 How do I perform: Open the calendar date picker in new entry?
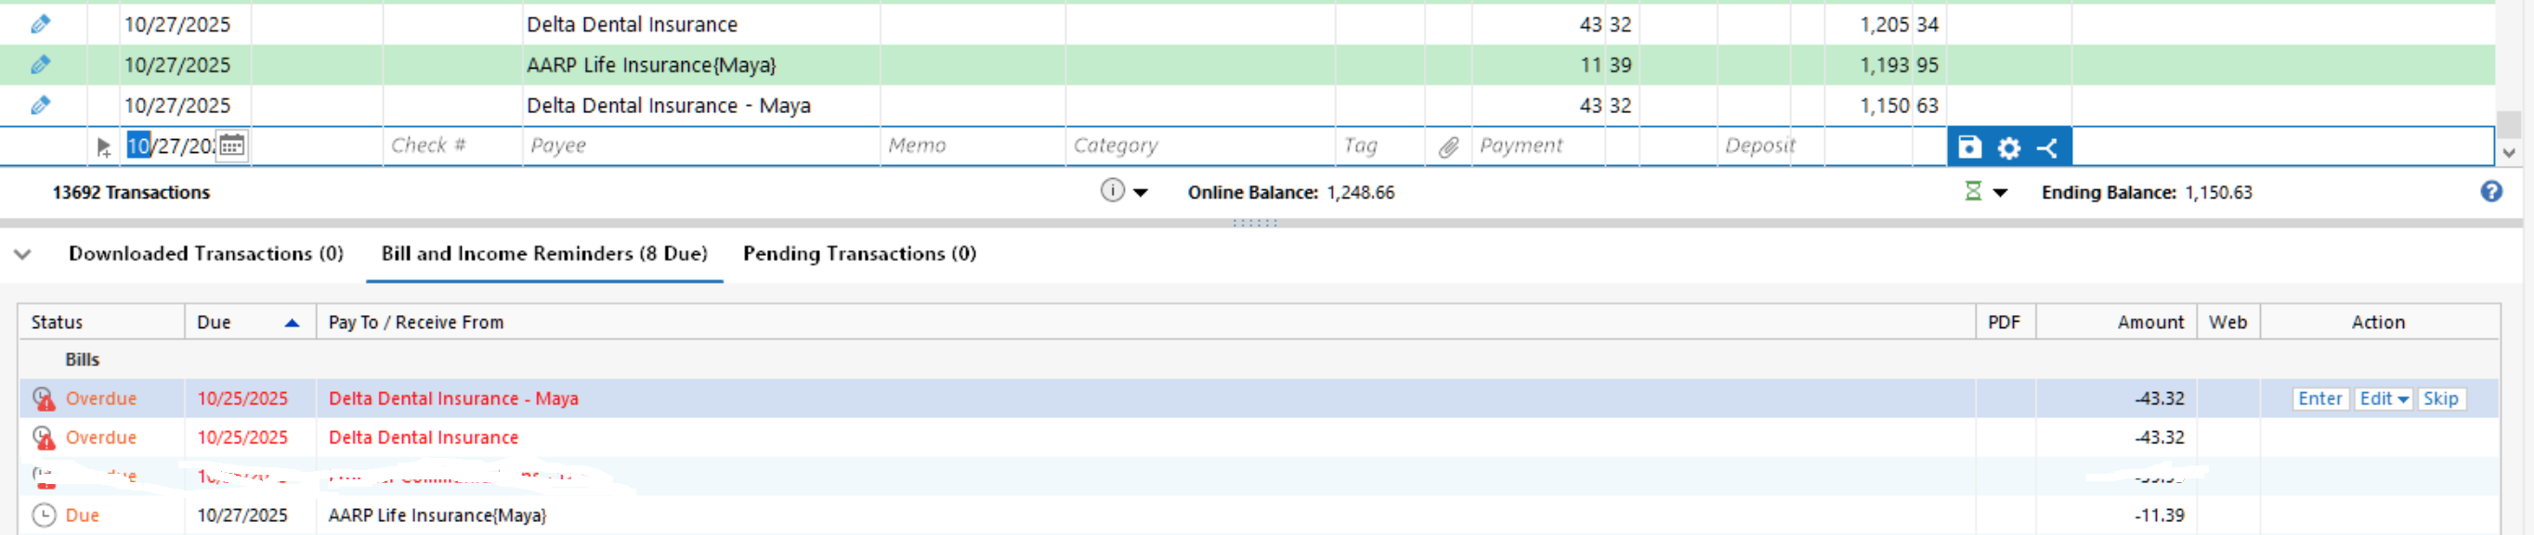[x=231, y=146]
